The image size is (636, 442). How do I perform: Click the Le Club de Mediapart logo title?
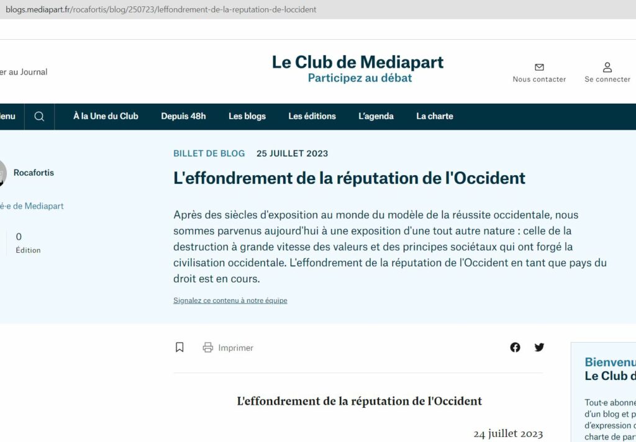coord(358,63)
